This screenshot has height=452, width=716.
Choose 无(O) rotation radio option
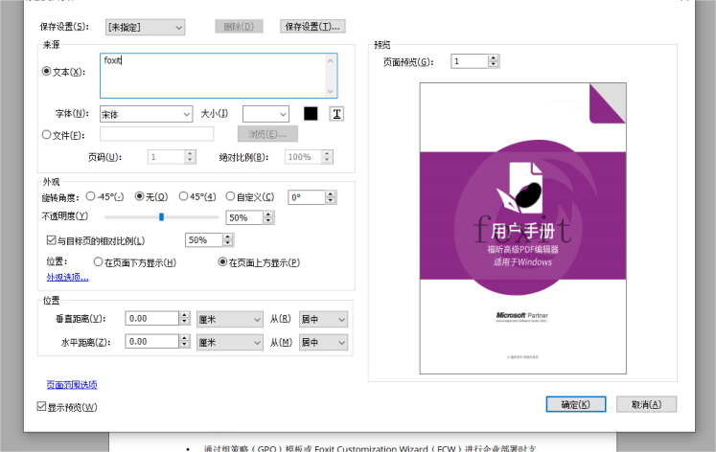pos(139,196)
